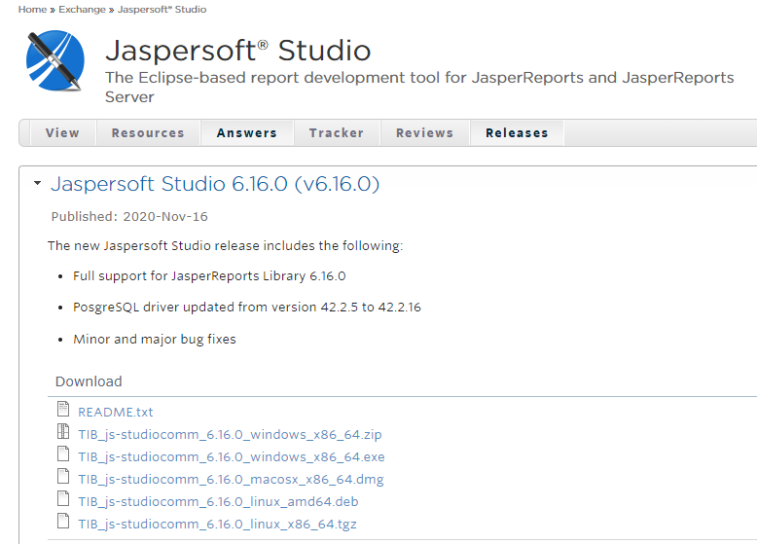Collapse the Jaspersoft Studio 6.16.0 release section
This screenshot has width=757, height=544.
[37, 183]
